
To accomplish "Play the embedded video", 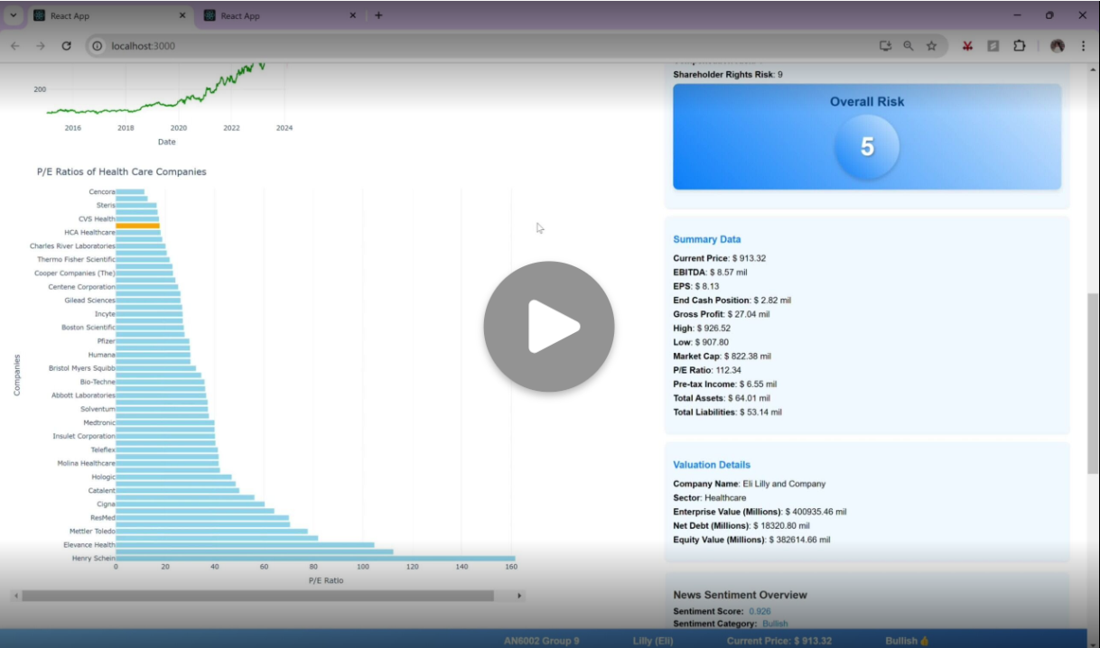I will 548,326.
